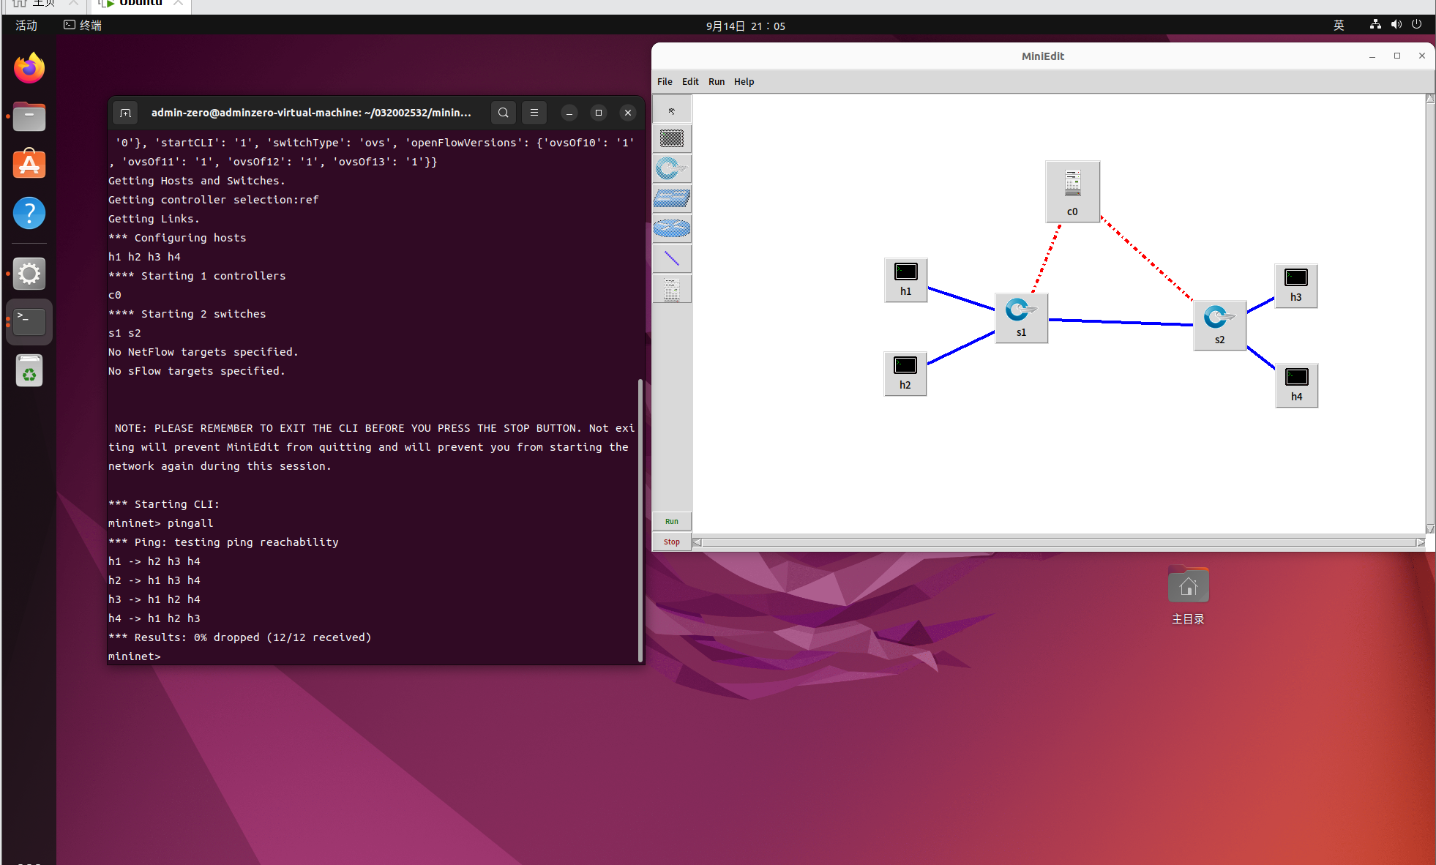Screen dimensions: 1436x865
Task: Select the Host tool in MiniEdit toolbar
Action: 671,138
